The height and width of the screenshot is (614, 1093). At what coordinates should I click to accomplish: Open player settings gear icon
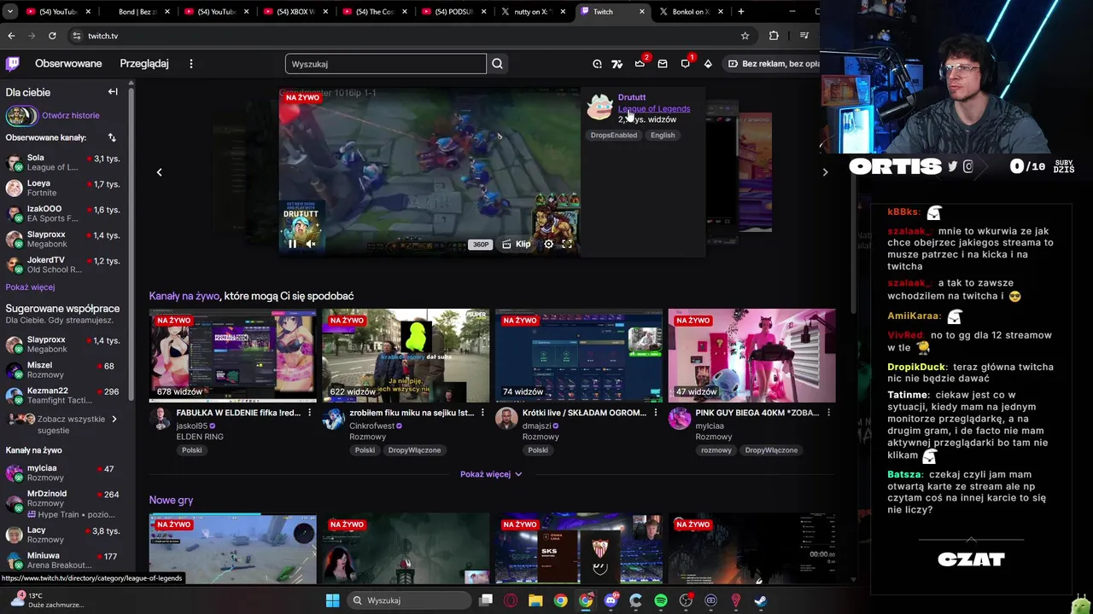pyautogui.click(x=549, y=244)
